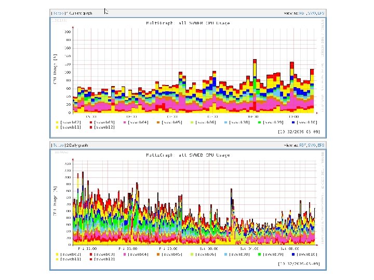Click the svweb10 blue legend swatch in Current graph

pos(293,122)
